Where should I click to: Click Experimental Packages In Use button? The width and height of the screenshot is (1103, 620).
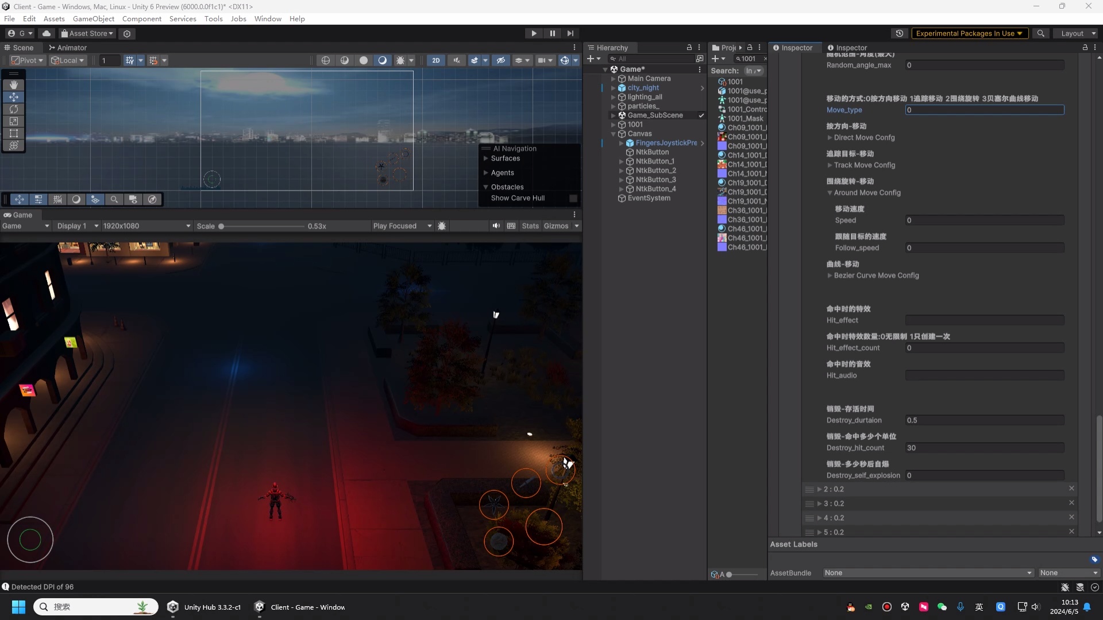(x=970, y=33)
